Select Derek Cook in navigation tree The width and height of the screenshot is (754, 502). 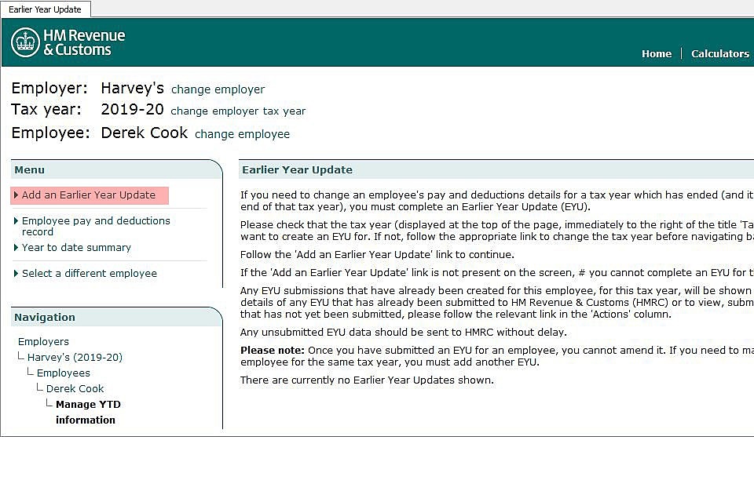coord(75,389)
